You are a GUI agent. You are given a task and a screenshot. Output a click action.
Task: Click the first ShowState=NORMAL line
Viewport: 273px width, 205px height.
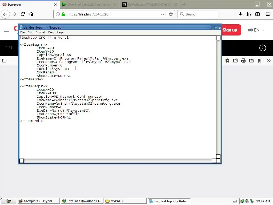coord(54,76)
